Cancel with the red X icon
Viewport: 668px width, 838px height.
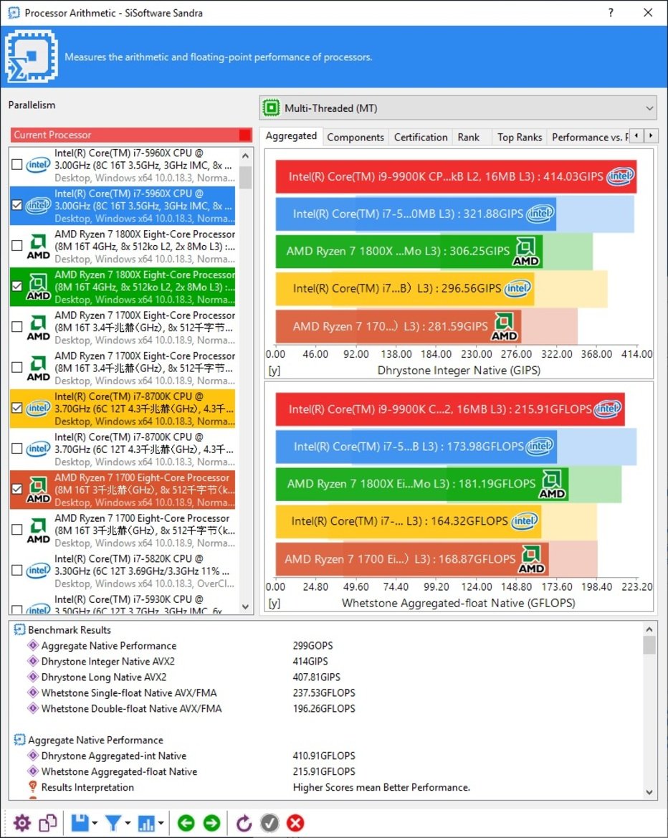(x=295, y=822)
